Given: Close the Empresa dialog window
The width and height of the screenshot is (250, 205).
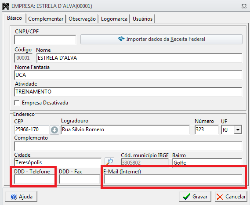Looking at the screenshot, I should (244, 7).
